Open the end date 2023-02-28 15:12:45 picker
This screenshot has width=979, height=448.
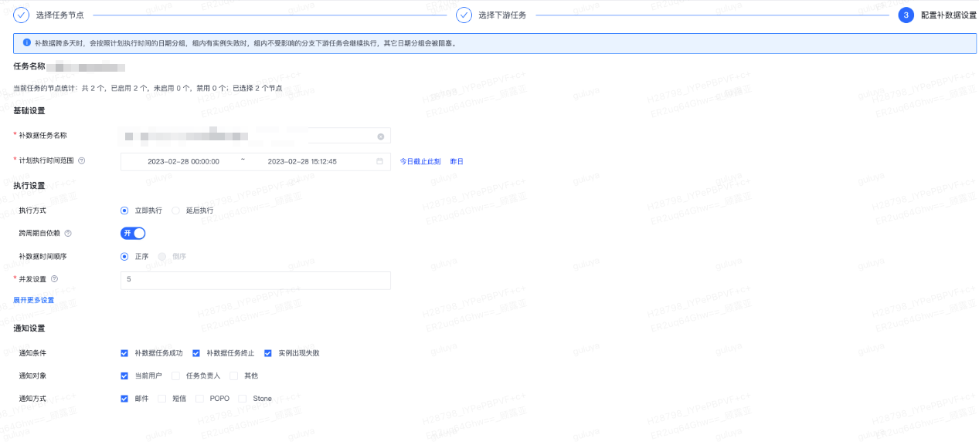(301, 162)
